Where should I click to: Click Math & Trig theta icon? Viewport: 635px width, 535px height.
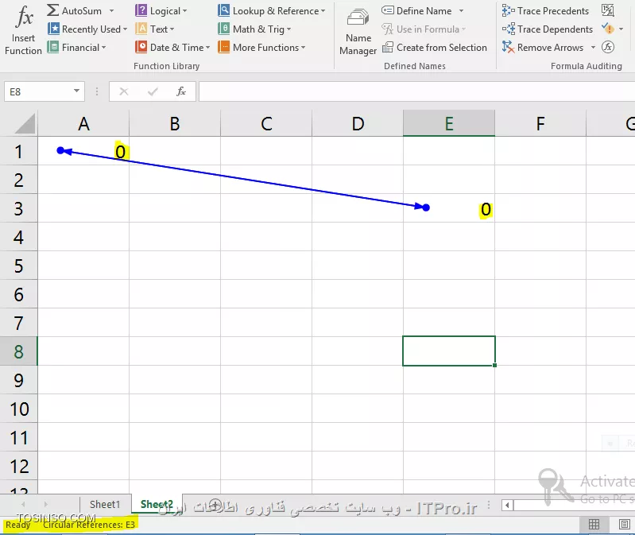(x=223, y=29)
